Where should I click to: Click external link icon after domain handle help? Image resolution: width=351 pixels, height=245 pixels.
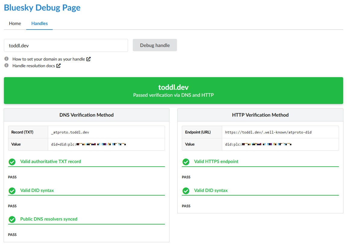89,59
